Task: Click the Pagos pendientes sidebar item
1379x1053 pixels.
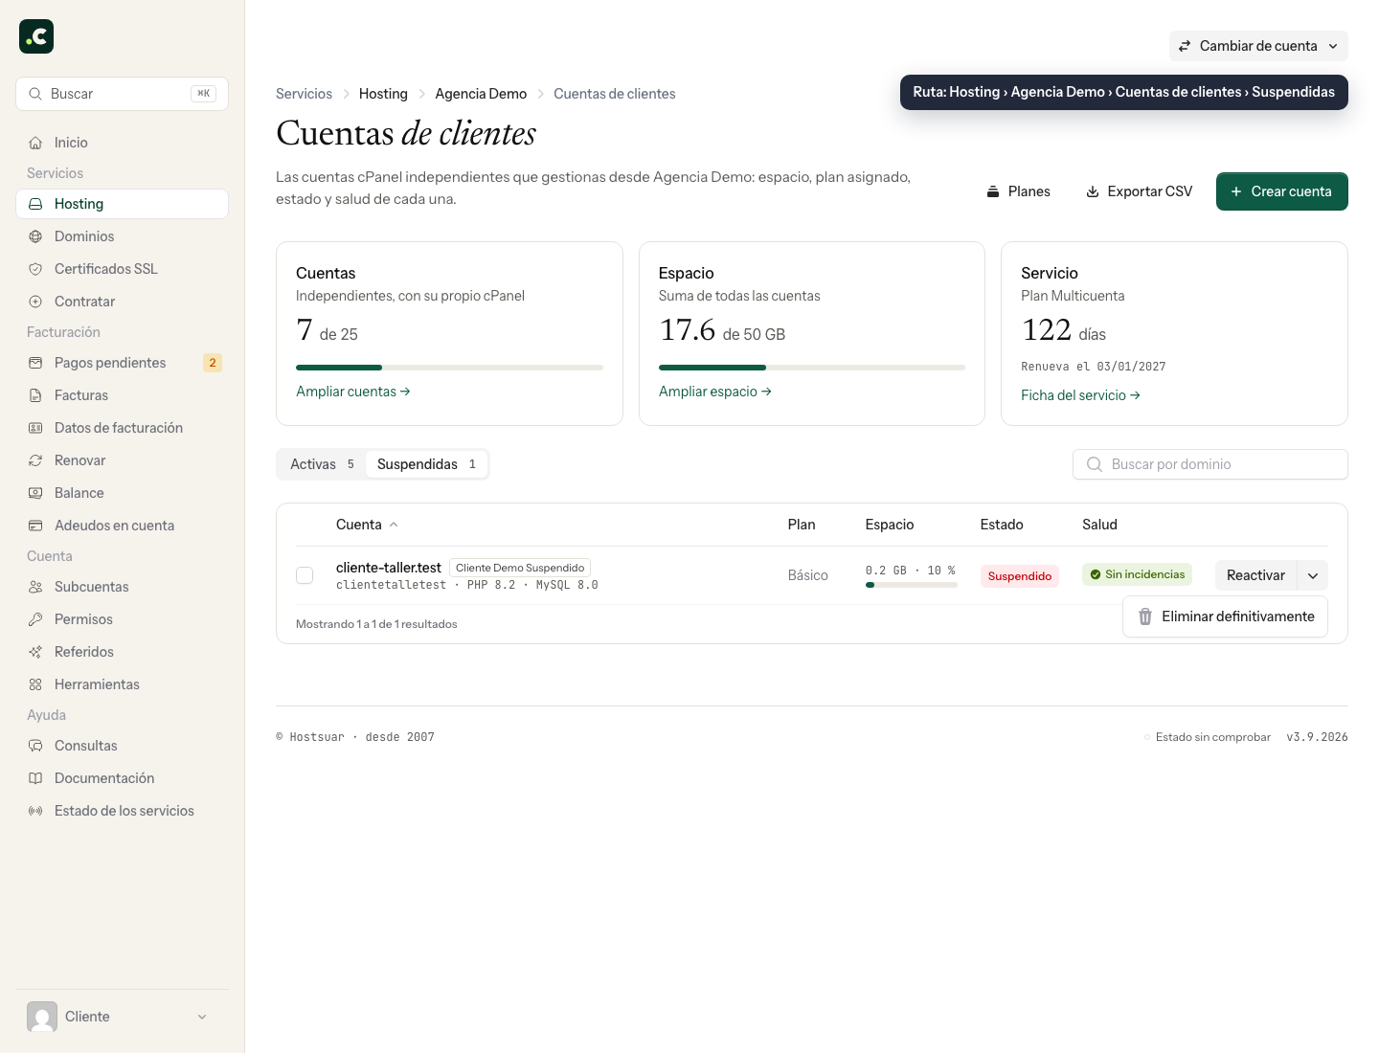Action: [x=122, y=363]
